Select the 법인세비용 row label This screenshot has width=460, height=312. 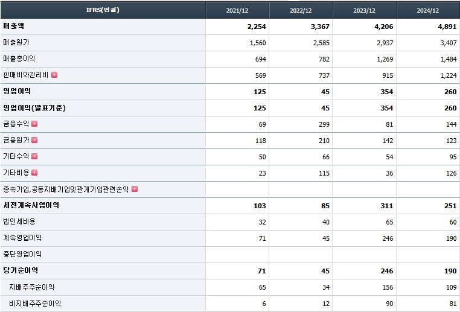point(19,221)
